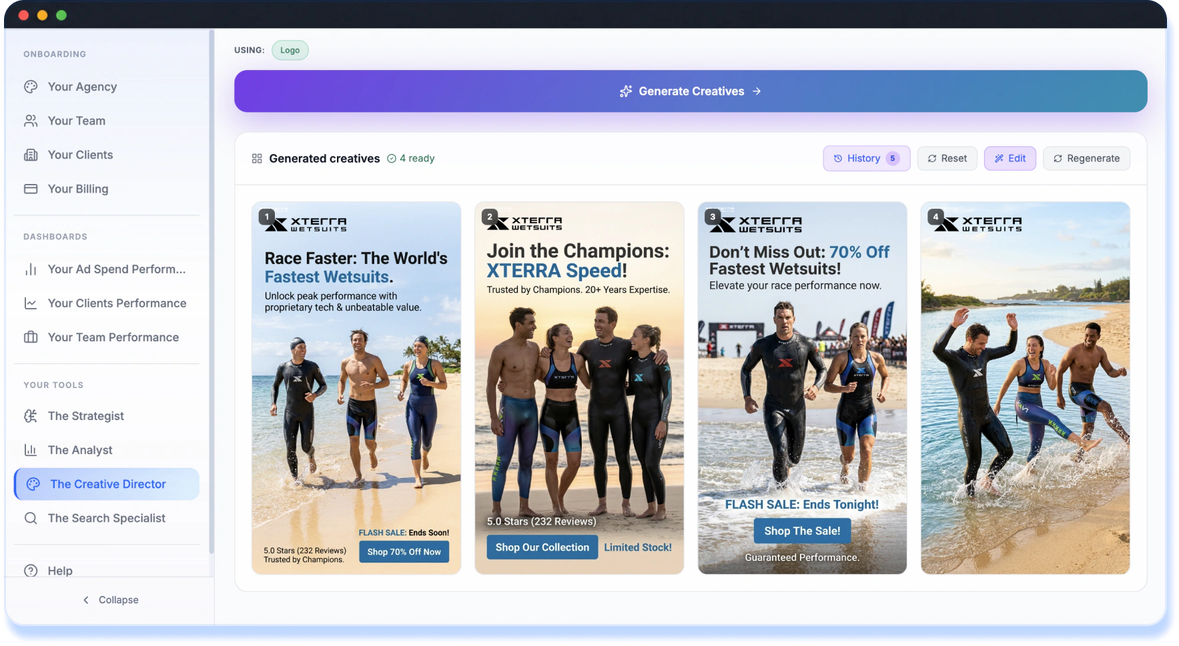Click the YOUR TOOLS section label
The image size is (1179, 646).
[x=53, y=385]
